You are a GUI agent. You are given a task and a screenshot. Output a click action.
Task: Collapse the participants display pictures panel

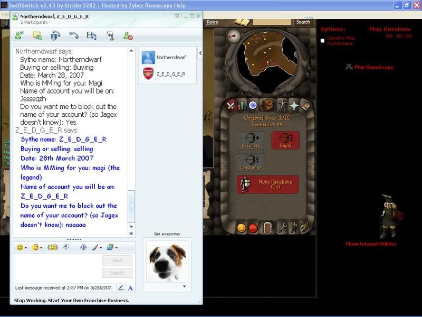point(200,53)
